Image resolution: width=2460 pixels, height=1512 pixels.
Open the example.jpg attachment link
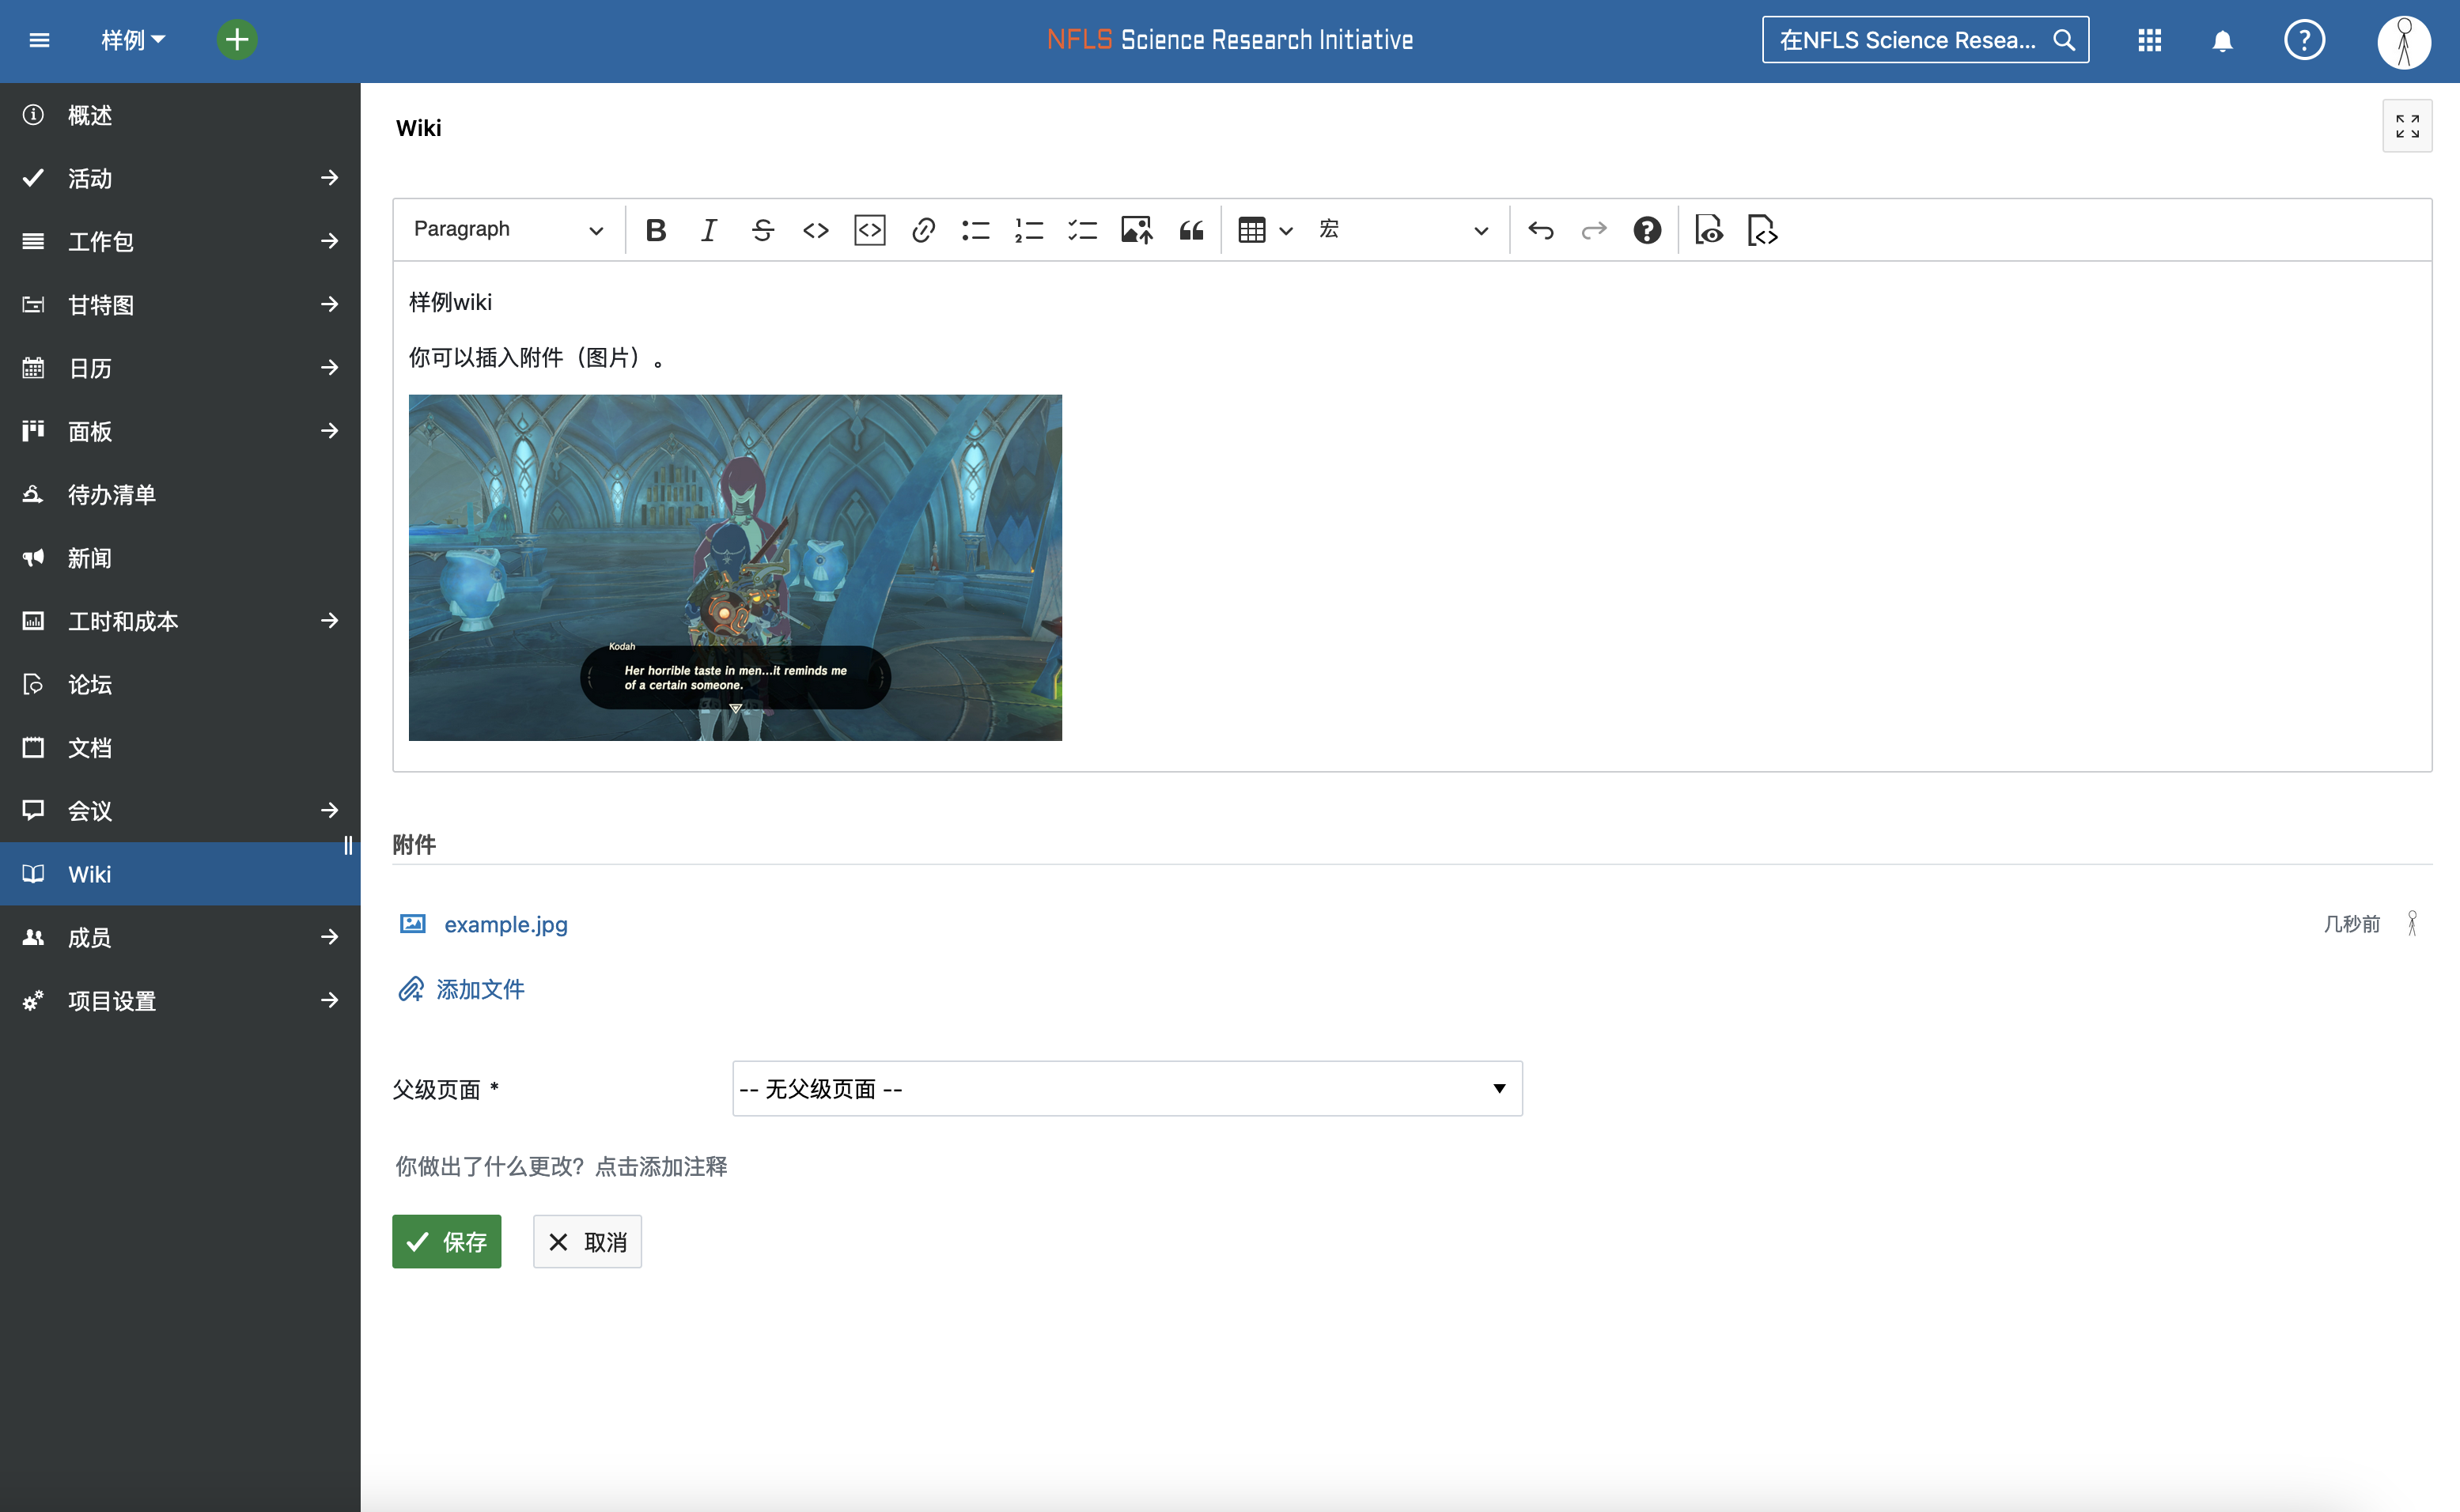pos(506,924)
